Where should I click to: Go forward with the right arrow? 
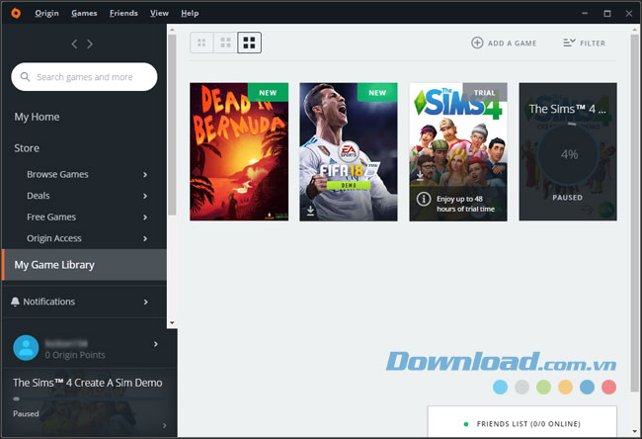(x=90, y=44)
